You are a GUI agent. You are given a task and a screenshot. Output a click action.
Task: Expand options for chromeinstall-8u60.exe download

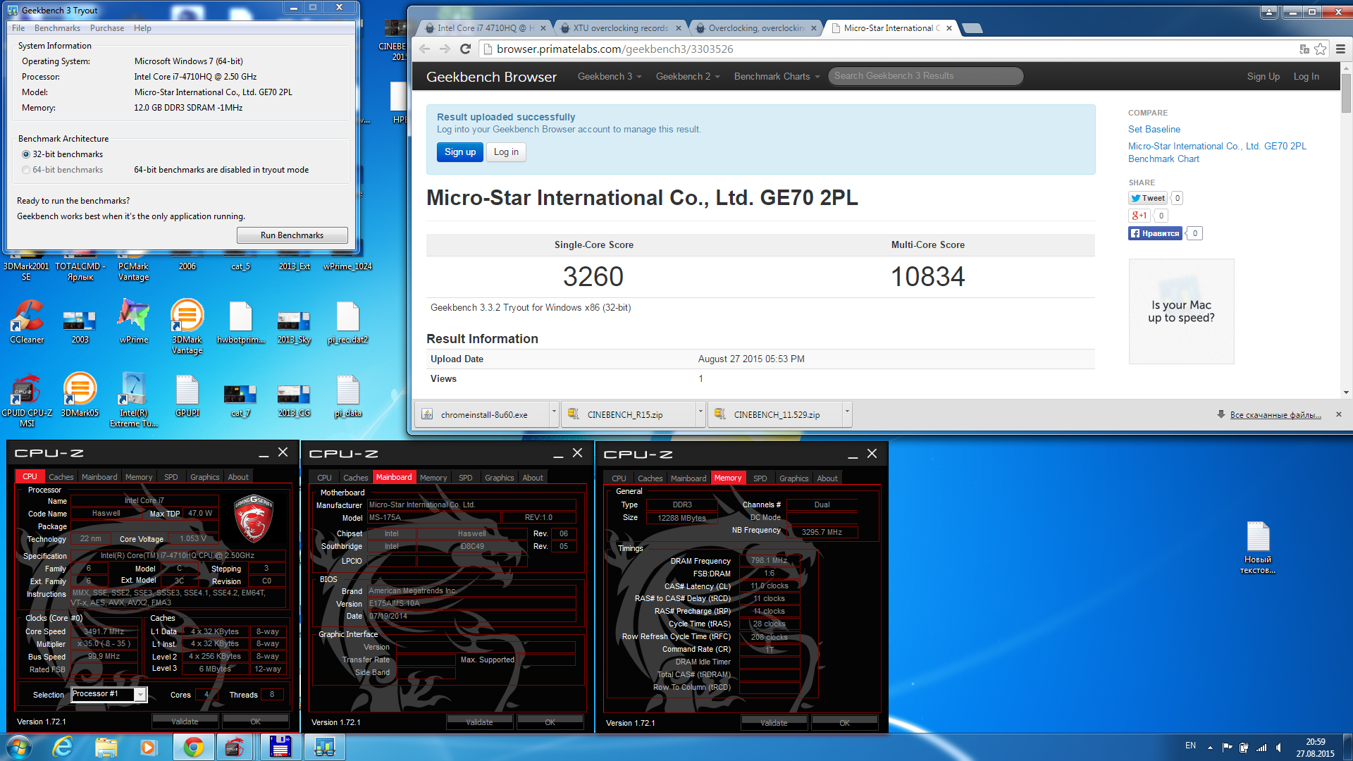click(x=553, y=414)
